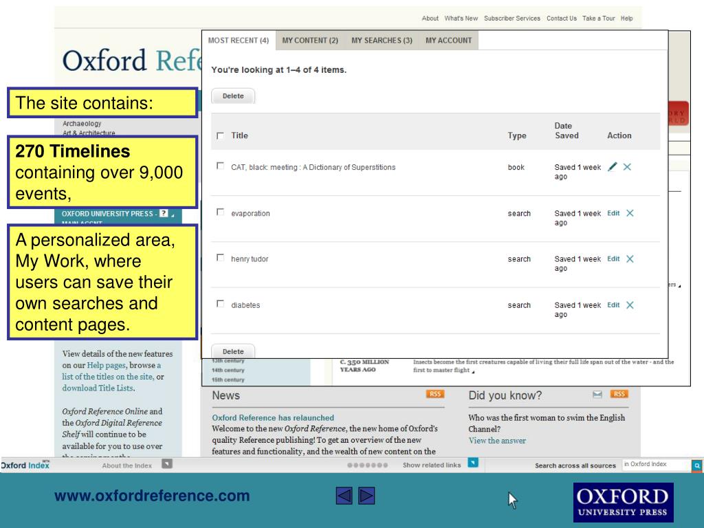
Task: Click the help question mark beside Oxford University Press
Action: (164, 213)
